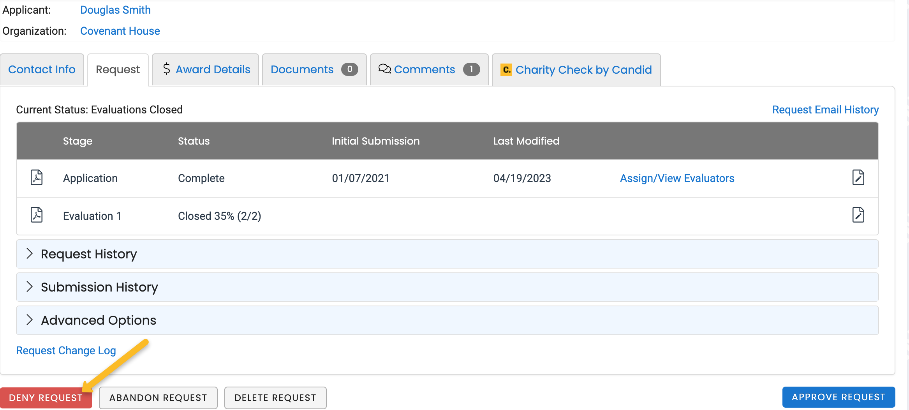Click the Documents count badge showing 0

tap(349, 69)
